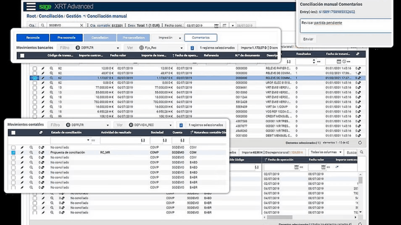Uncheck the selected 1.173,07 D € row

tap(35, 78)
